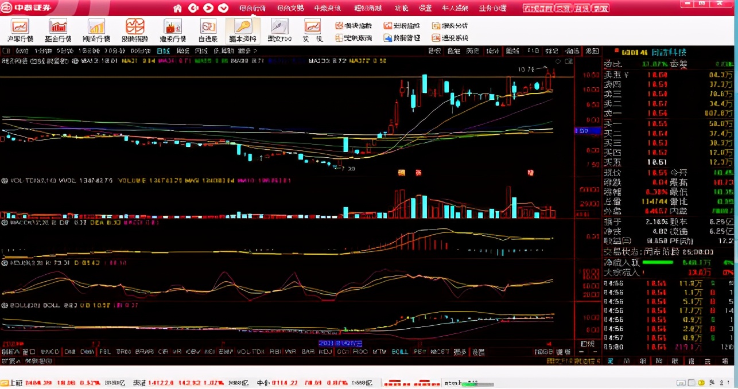Activate the 画线 drawing tool
Viewport: 738px width, 389px height.
[x=512, y=51]
